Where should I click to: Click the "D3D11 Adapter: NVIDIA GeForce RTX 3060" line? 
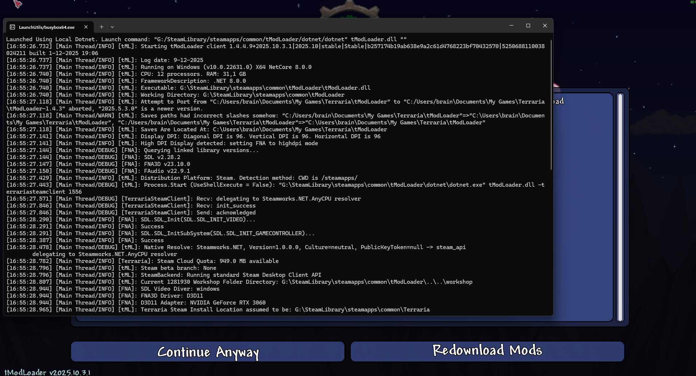136,303
